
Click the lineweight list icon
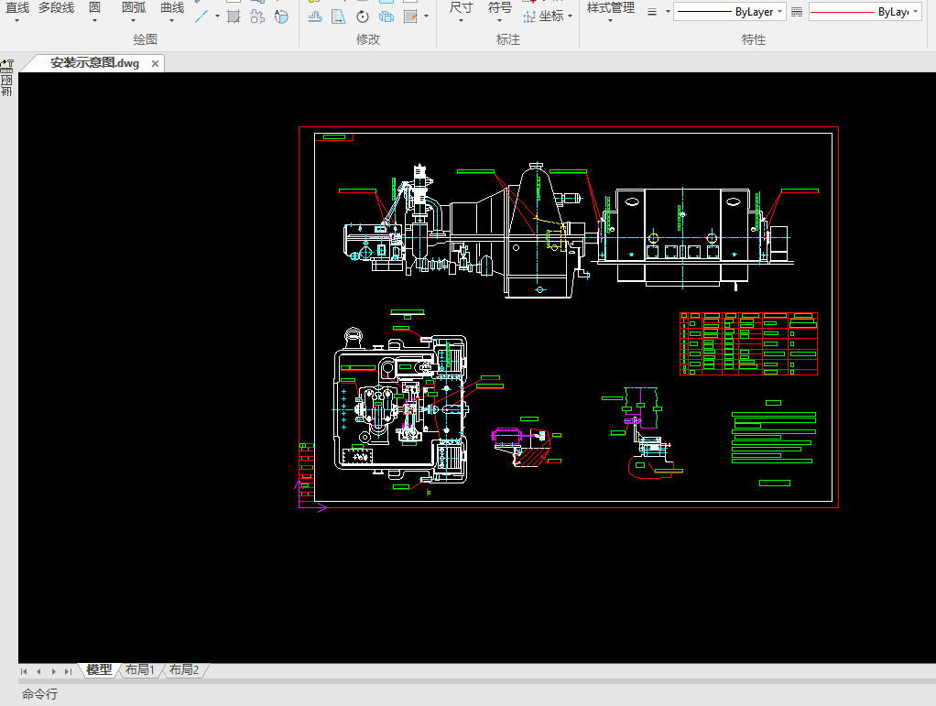tap(652, 12)
